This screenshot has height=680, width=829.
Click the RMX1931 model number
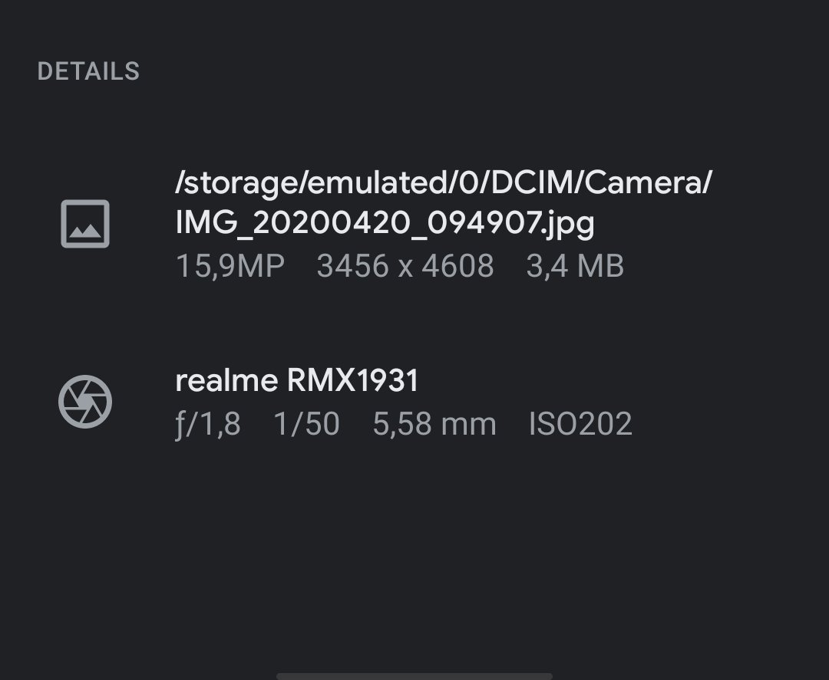(x=353, y=380)
